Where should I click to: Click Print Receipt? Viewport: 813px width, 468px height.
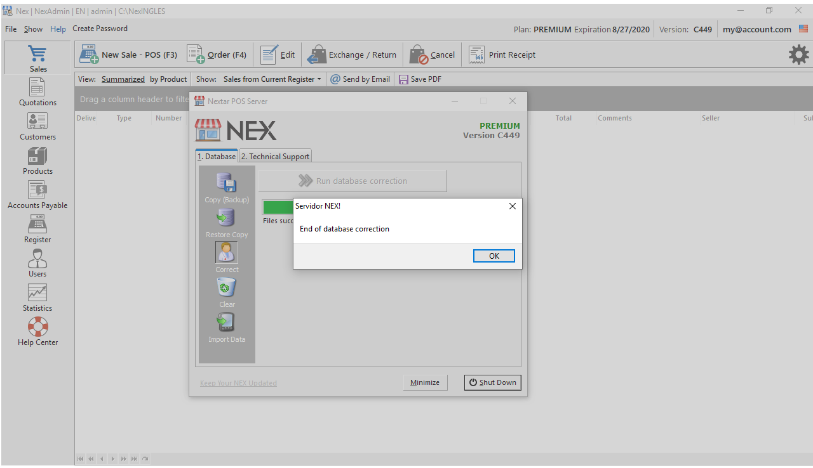pyautogui.click(x=502, y=55)
